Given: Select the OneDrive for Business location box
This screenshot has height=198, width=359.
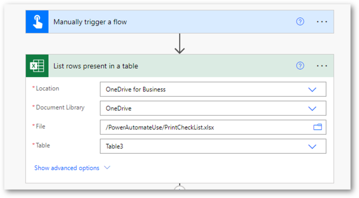Looking at the screenshot, I should (213, 89).
